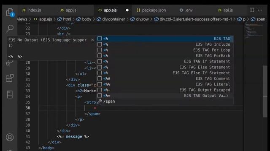Click the minimap code overview
The image size is (270, 151).
(x=254, y=31)
